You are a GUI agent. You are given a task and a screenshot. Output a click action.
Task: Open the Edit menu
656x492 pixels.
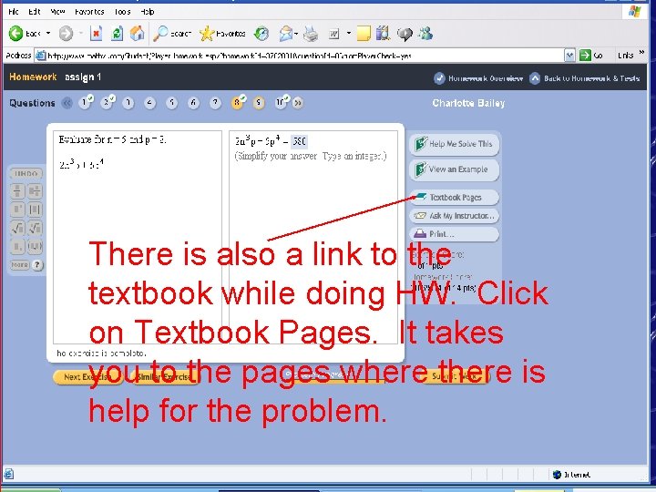pos(35,12)
